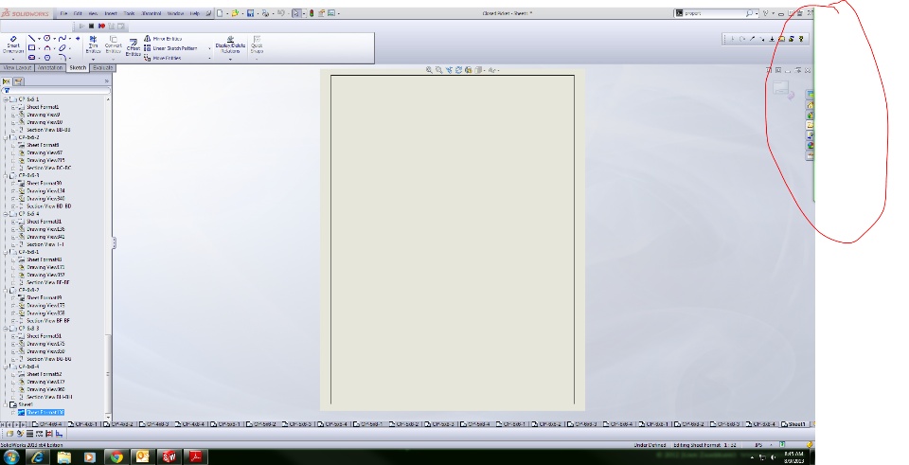
Task: Expand the Smart Dimension dropdown arrow
Action: [x=12, y=59]
